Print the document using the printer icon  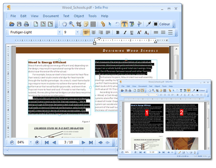[26, 24]
